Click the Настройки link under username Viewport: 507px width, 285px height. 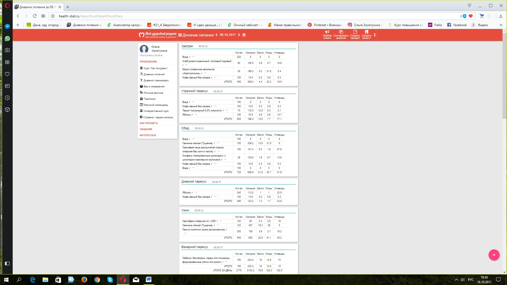[x=146, y=55]
